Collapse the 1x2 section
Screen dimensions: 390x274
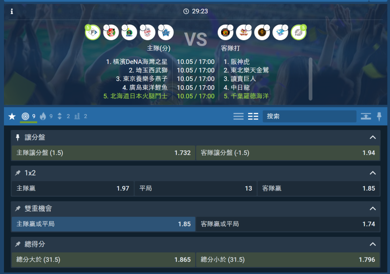click(373, 173)
